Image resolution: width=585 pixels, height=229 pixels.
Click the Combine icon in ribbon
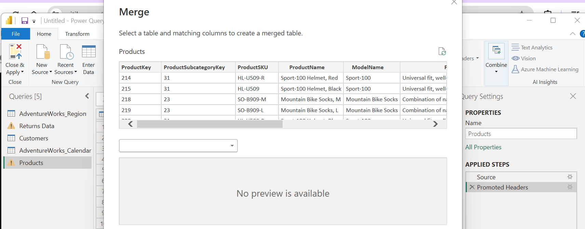[496, 51]
